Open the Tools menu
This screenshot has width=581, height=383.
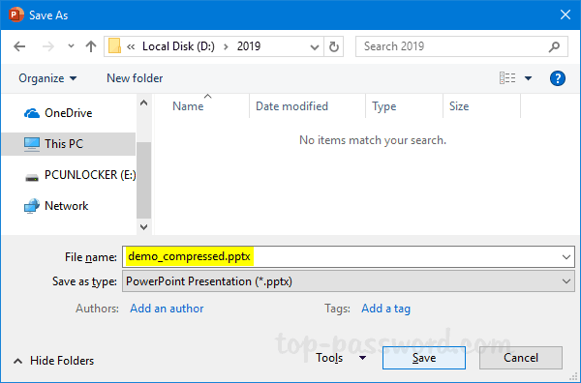[x=341, y=358]
